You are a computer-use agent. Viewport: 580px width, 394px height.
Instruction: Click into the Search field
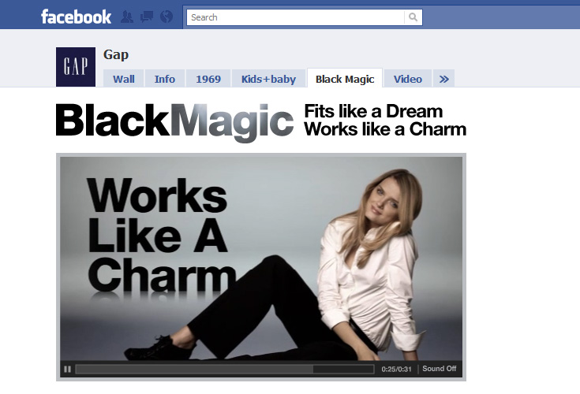[x=296, y=17]
